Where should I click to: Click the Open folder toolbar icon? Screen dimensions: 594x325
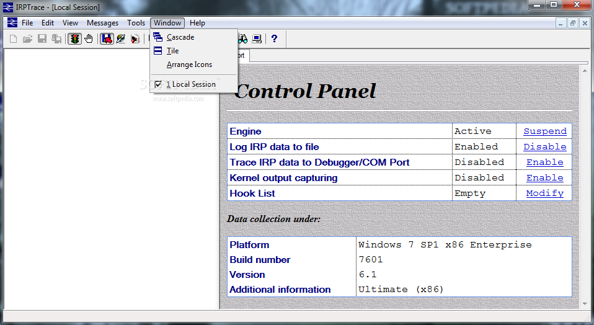tap(27, 38)
